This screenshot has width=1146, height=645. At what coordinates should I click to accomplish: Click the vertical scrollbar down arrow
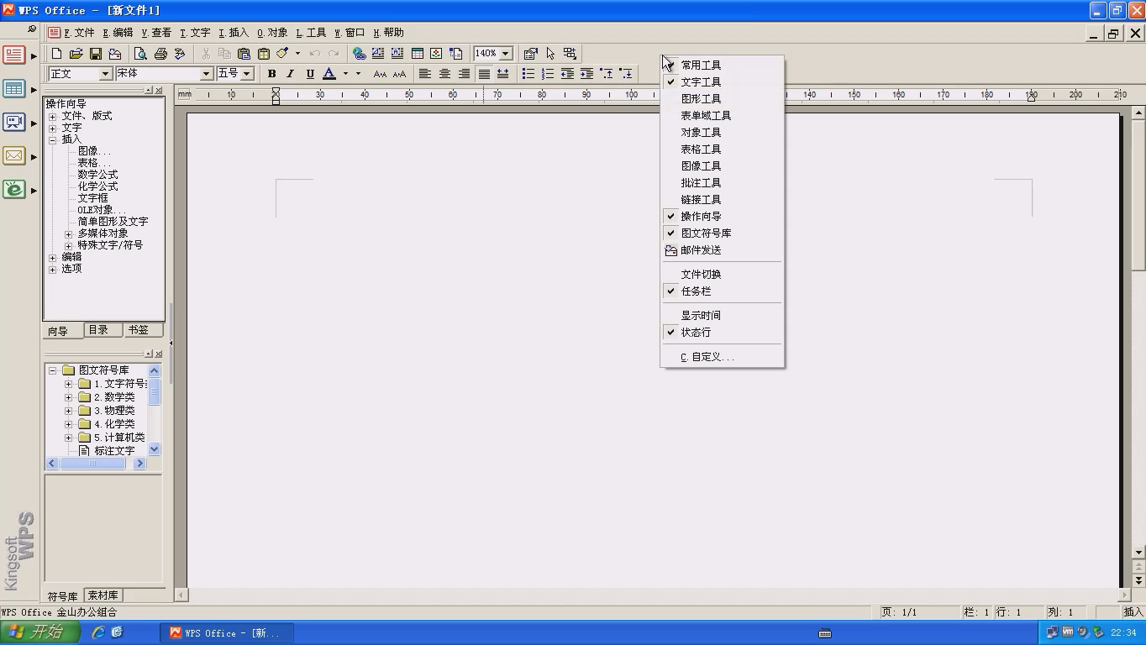(1138, 553)
